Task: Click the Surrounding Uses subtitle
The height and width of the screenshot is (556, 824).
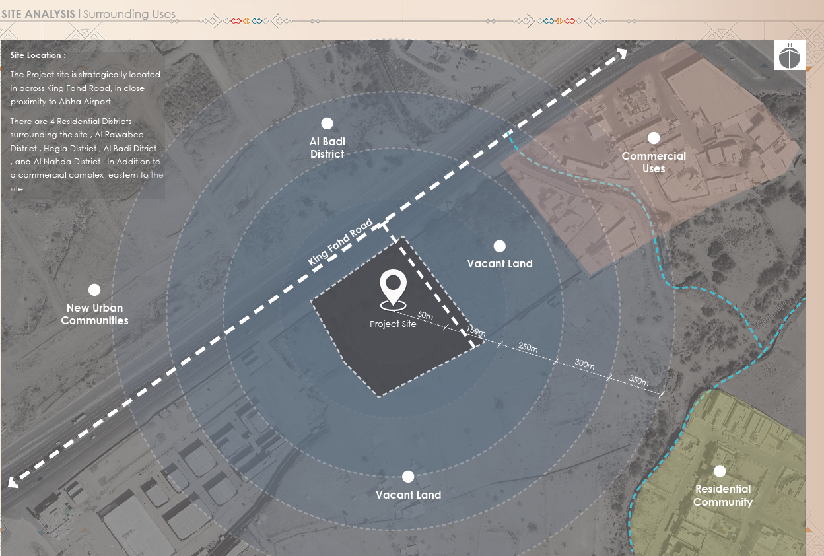Action: [129, 14]
